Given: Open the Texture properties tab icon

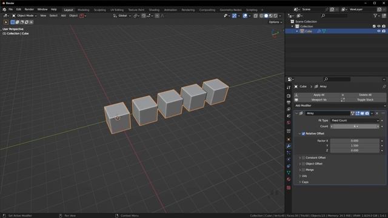Looking at the screenshot, I should pos(289,188).
